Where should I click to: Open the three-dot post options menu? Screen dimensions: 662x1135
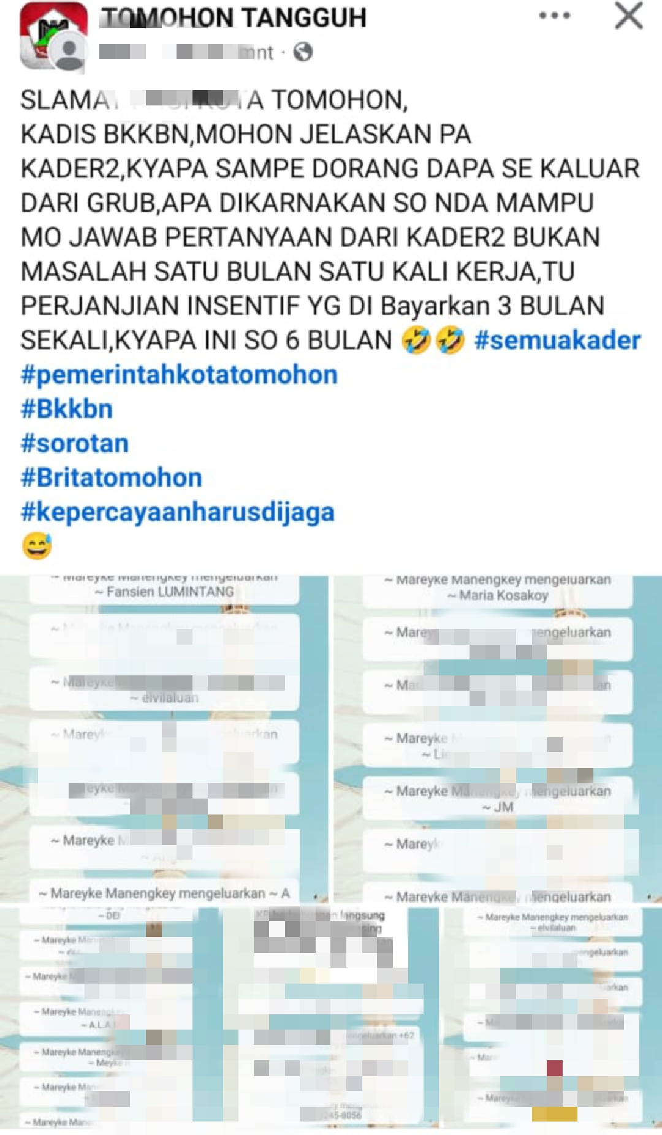pyautogui.click(x=554, y=16)
